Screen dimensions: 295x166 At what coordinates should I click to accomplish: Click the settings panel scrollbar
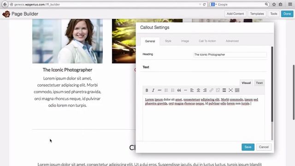coord(272,84)
